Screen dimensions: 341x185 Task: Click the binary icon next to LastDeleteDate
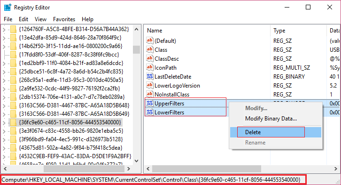(x=150, y=76)
